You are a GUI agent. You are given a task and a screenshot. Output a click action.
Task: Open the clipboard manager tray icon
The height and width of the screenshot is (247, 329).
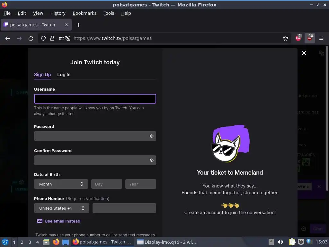click(x=292, y=242)
